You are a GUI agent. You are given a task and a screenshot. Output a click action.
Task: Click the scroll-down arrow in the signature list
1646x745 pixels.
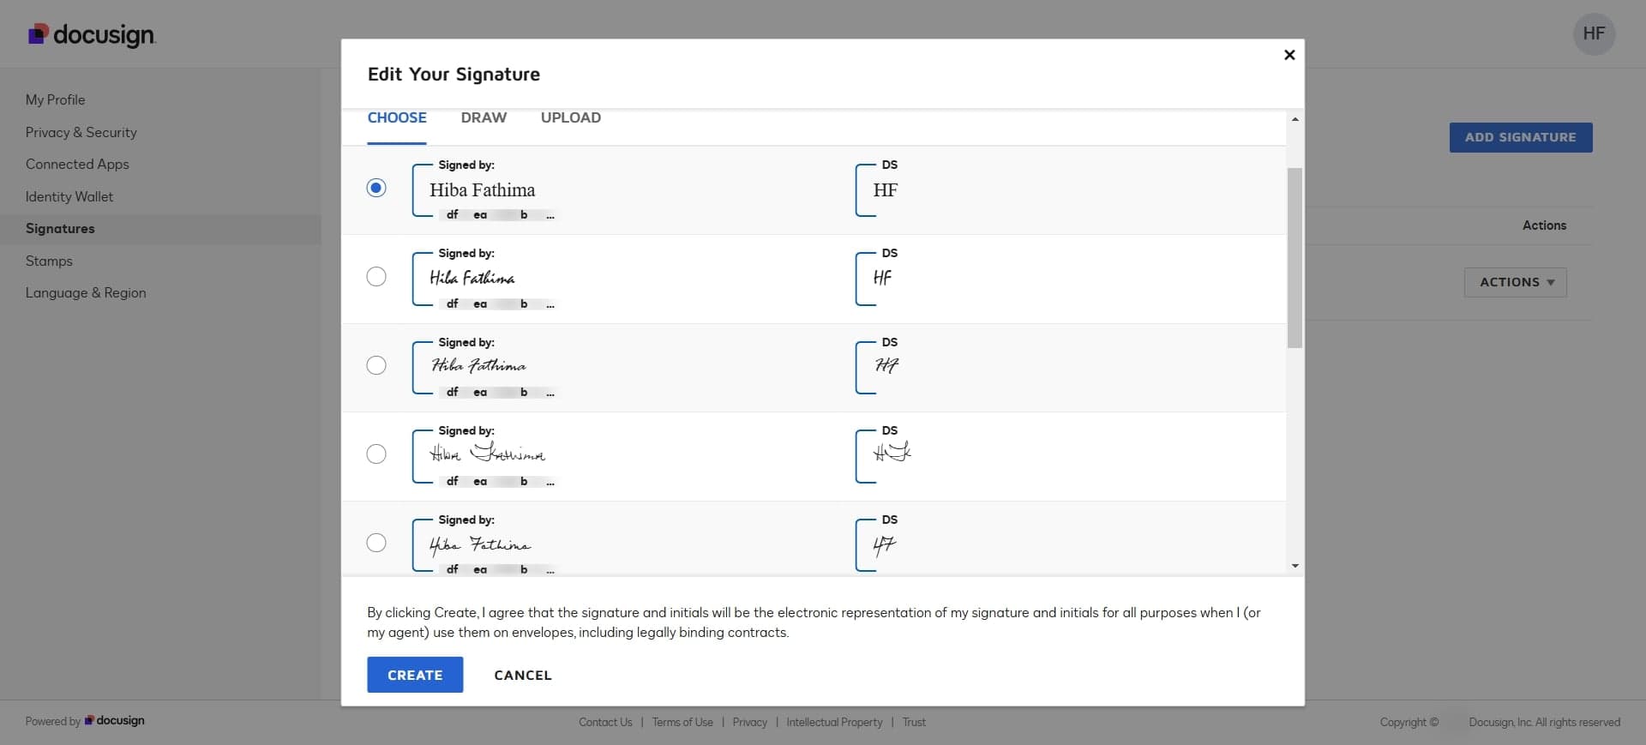[x=1295, y=566]
